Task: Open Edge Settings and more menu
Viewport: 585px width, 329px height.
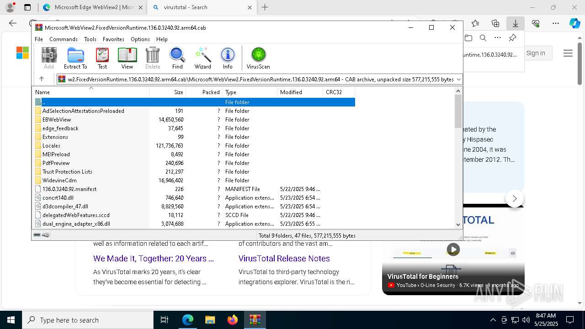Action: point(556,23)
